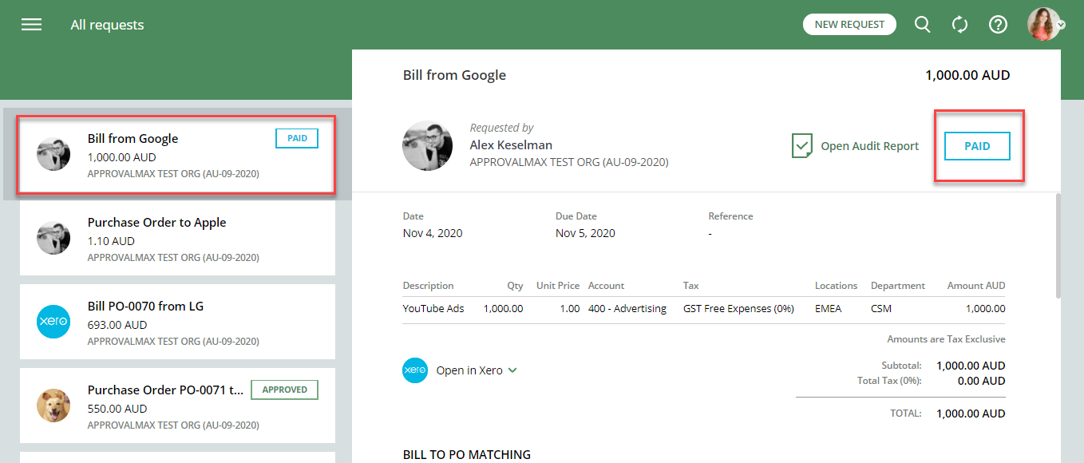This screenshot has width=1084, height=463.
Task: Select the Bill from Google request card
Action: (x=177, y=155)
